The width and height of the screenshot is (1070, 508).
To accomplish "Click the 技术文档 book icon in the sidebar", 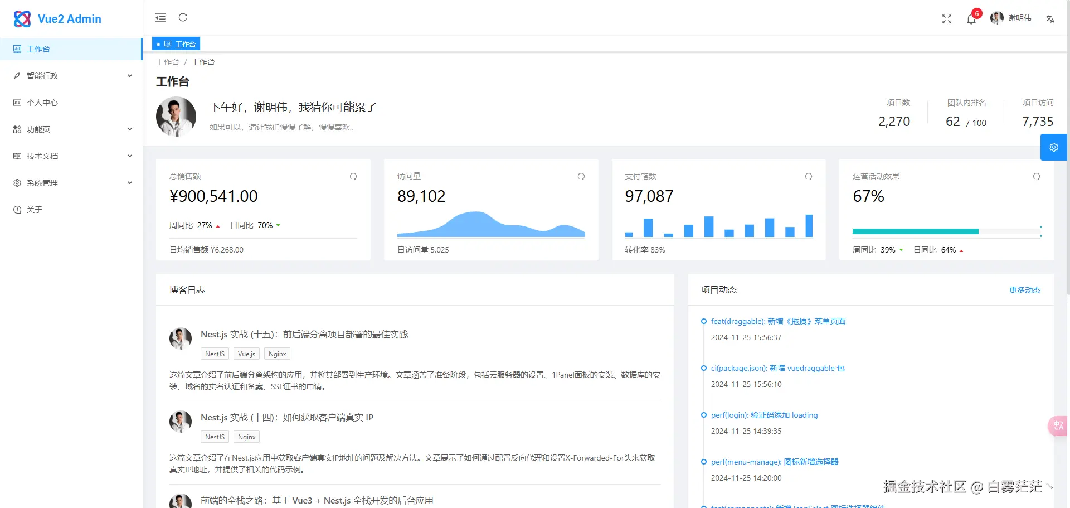I will [17, 156].
